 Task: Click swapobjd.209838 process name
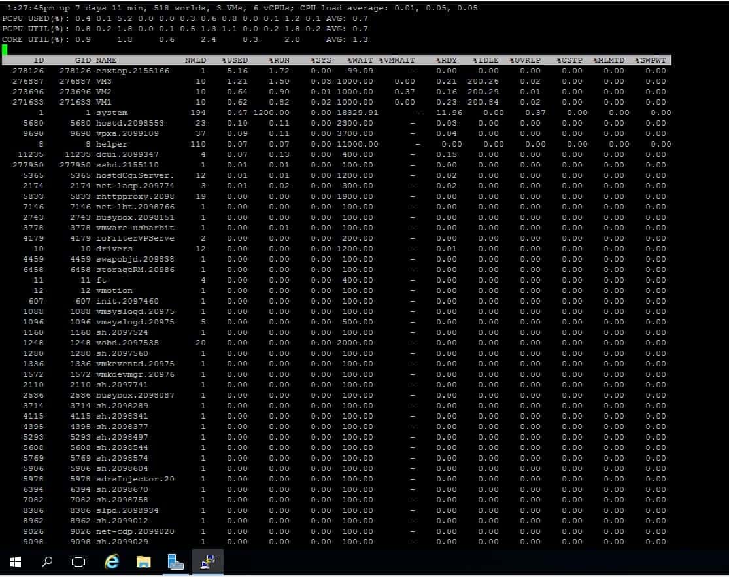(135, 259)
